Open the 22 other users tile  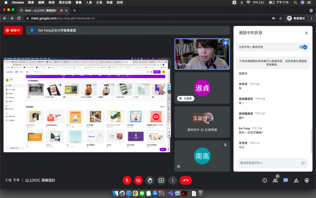(x=202, y=122)
